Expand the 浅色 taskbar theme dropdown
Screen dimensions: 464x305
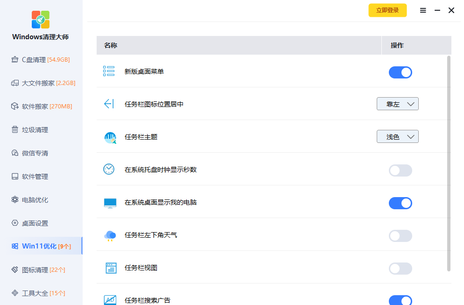[x=397, y=137]
